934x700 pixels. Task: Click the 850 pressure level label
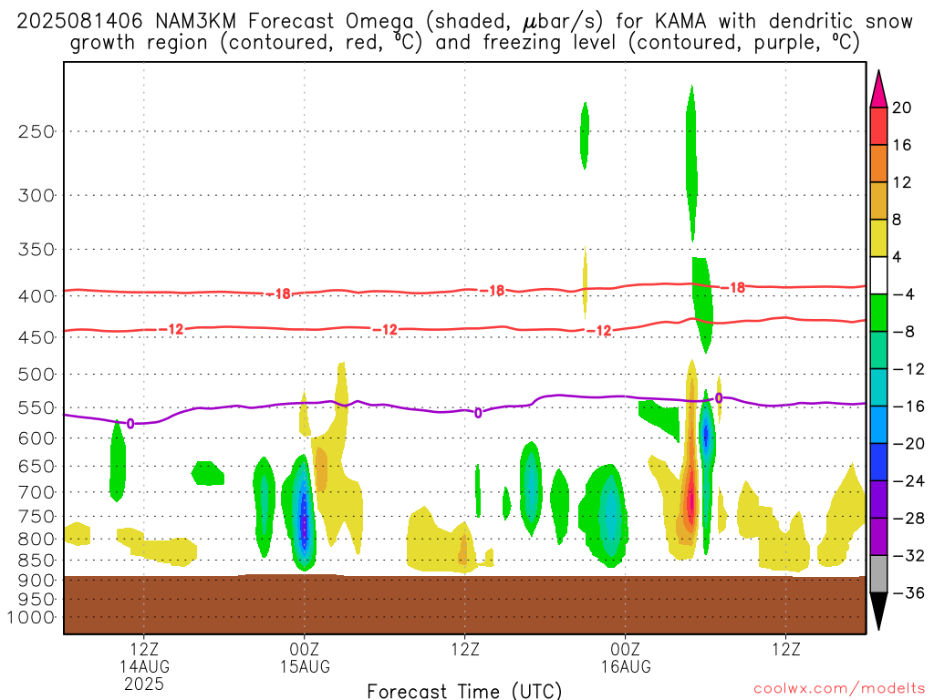coord(36,561)
